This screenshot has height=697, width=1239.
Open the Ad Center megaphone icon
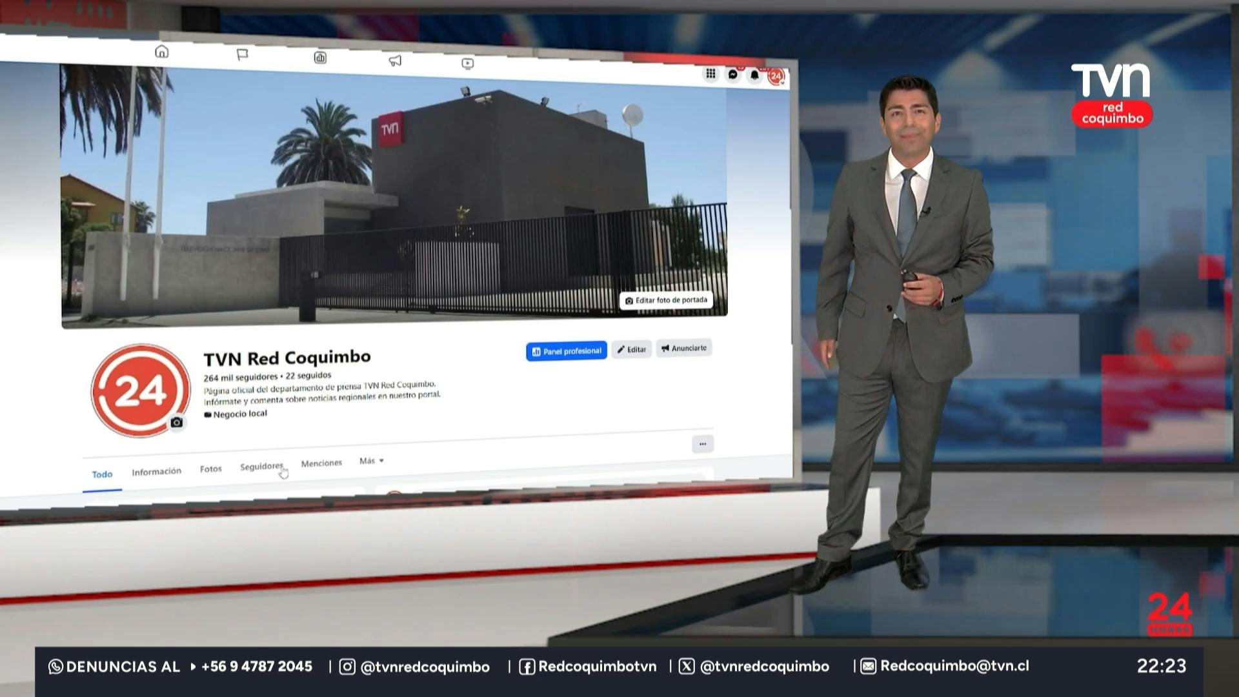395,61
